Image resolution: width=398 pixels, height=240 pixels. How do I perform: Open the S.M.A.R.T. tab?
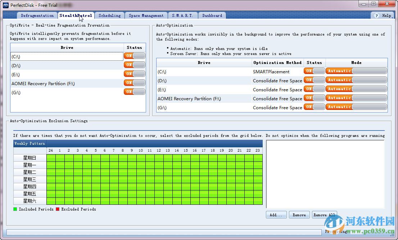182,15
